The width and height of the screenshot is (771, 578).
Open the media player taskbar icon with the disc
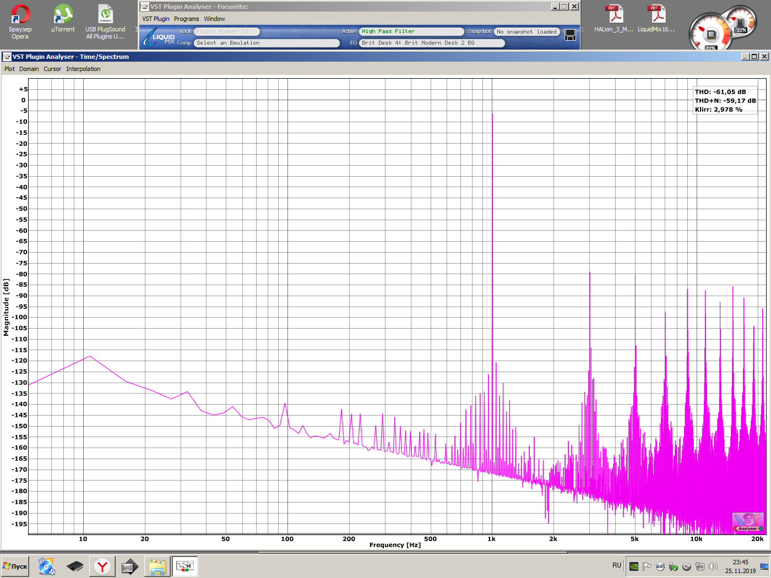[47, 566]
